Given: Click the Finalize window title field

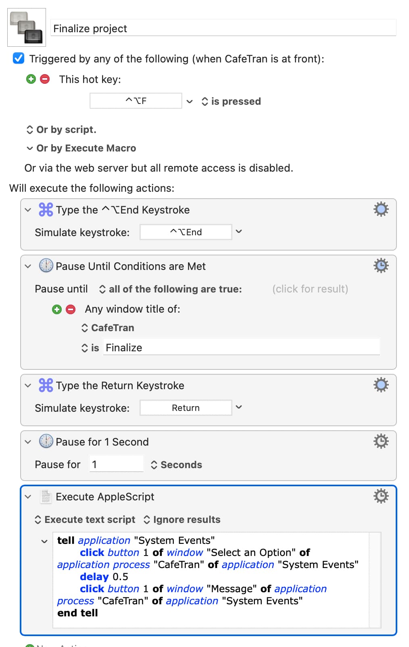Looking at the screenshot, I should [241, 347].
